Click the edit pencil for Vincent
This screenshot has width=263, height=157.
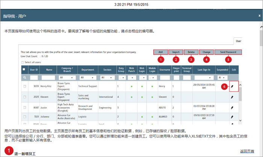point(232,97)
